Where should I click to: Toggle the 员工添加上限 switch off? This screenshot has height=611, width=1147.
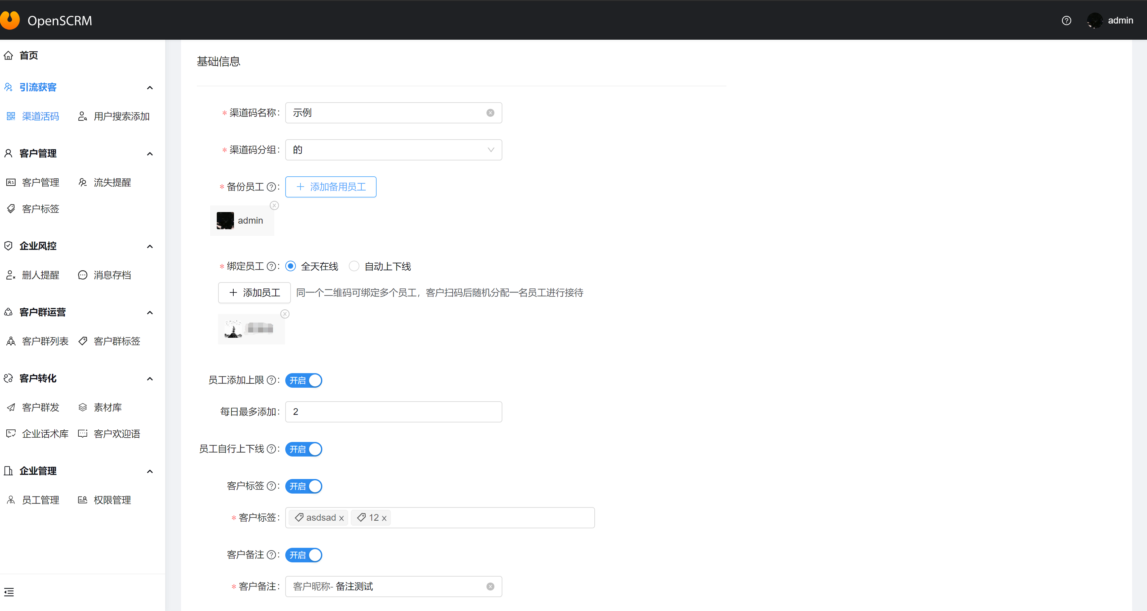click(x=304, y=380)
